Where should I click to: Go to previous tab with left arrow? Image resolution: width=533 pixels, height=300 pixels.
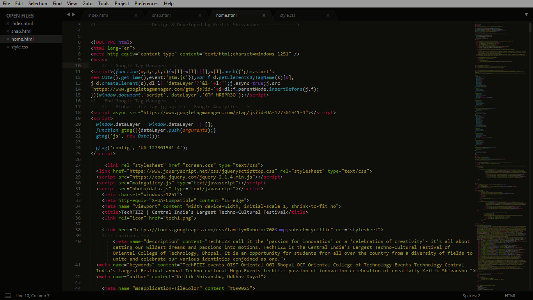[x=68, y=14]
